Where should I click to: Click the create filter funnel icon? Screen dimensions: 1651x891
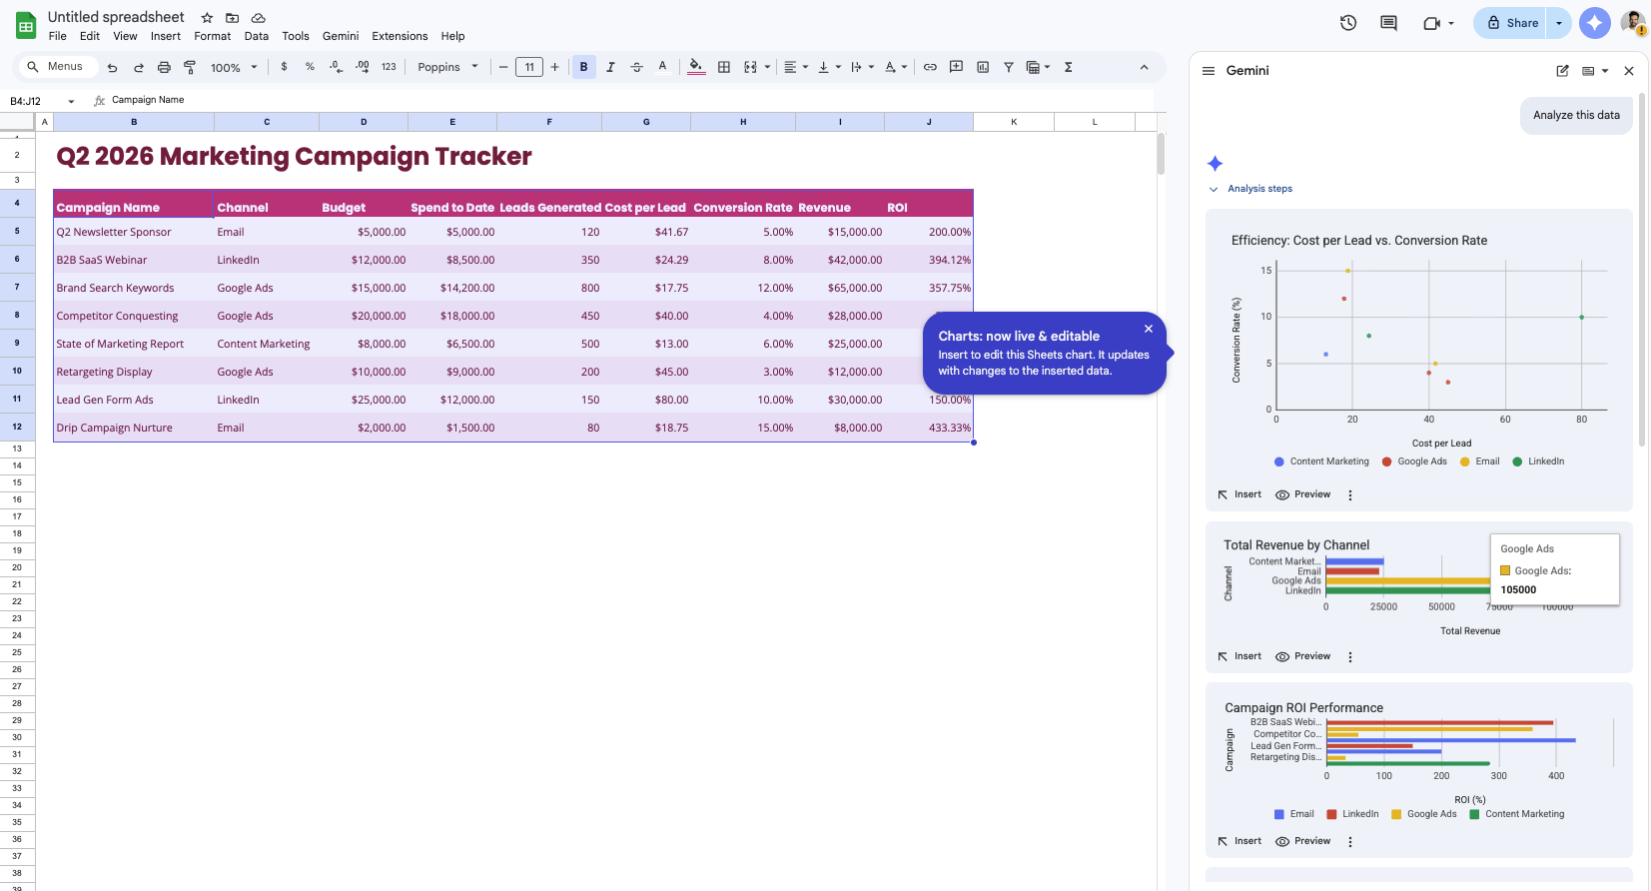coord(1009,67)
